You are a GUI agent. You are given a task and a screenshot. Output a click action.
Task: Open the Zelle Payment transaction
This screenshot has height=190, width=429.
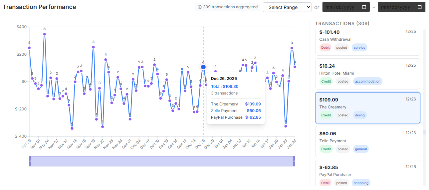[367, 141]
